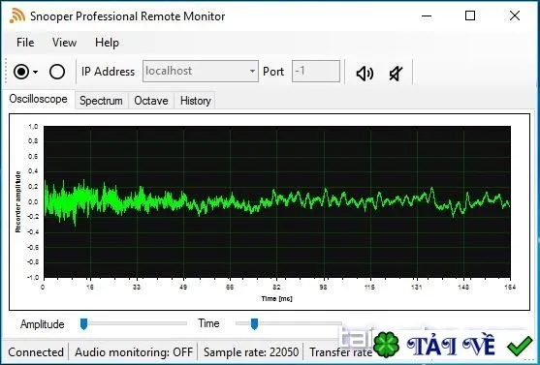Image resolution: width=540 pixels, height=365 pixels.
Task: Switch to the Octave tab
Action: click(151, 101)
